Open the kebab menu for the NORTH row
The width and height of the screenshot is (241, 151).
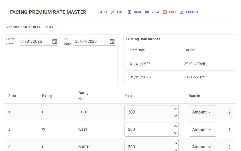[x=229, y=147]
